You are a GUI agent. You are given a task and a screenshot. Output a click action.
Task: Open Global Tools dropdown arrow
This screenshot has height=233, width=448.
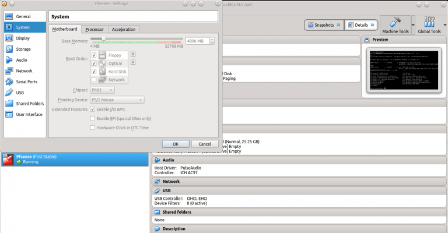pos(445,25)
